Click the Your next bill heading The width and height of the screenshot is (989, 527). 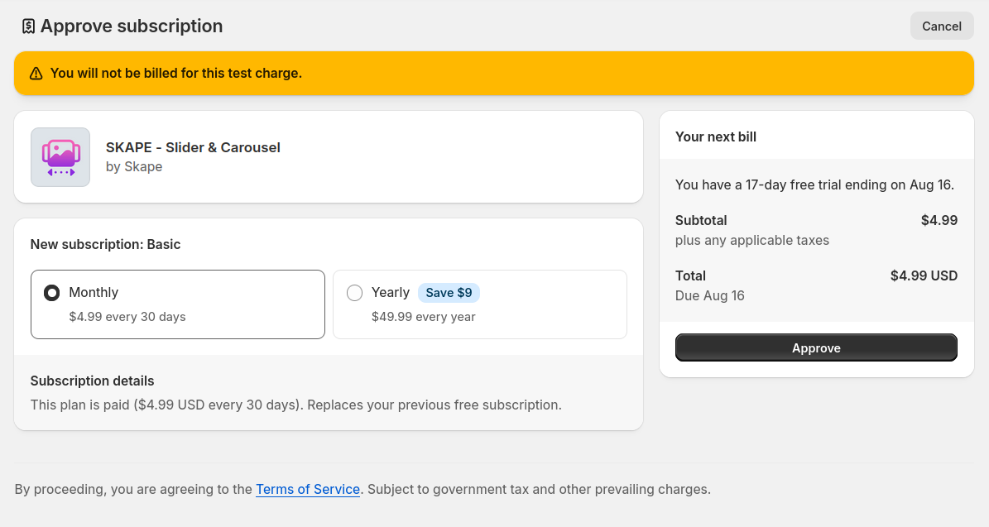[716, 137]
